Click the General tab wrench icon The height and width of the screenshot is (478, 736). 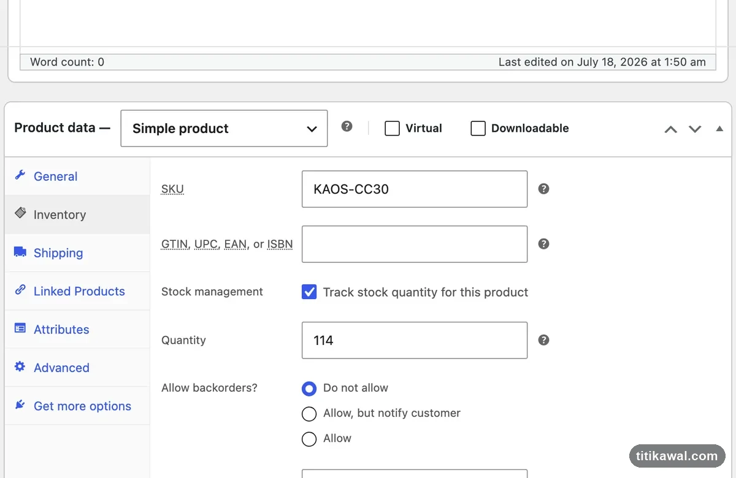pos(20,175)
